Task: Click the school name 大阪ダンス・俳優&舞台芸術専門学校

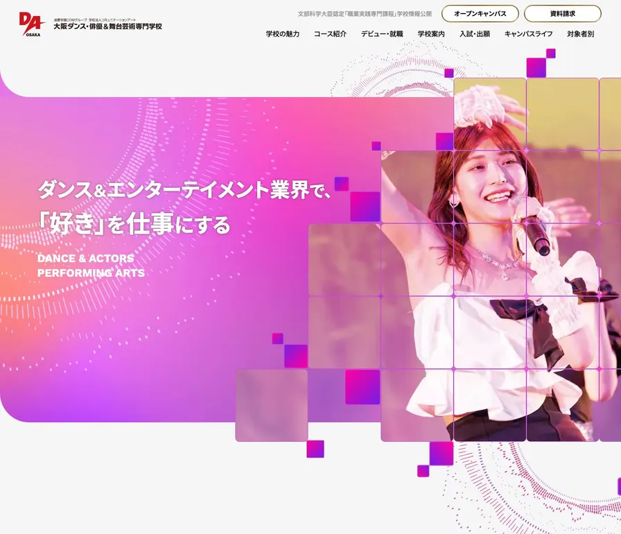Action: 107,26
